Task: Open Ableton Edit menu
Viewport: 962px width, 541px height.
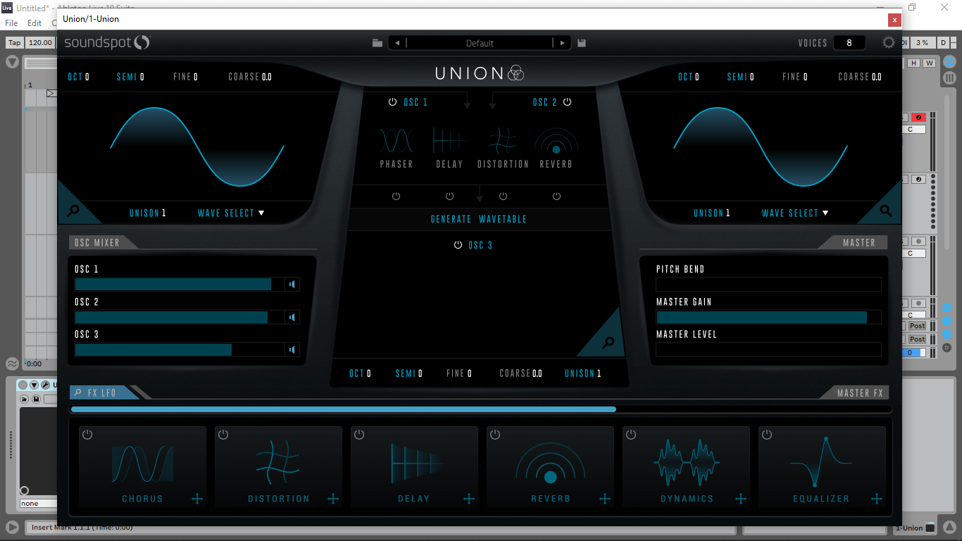Action: (x=35, y=23)
